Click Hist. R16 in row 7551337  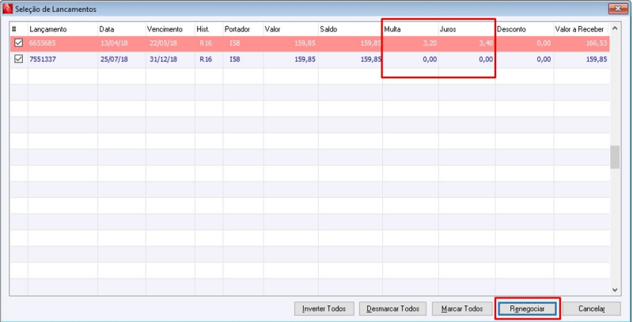pyautogui.click(x=206, y=59)
